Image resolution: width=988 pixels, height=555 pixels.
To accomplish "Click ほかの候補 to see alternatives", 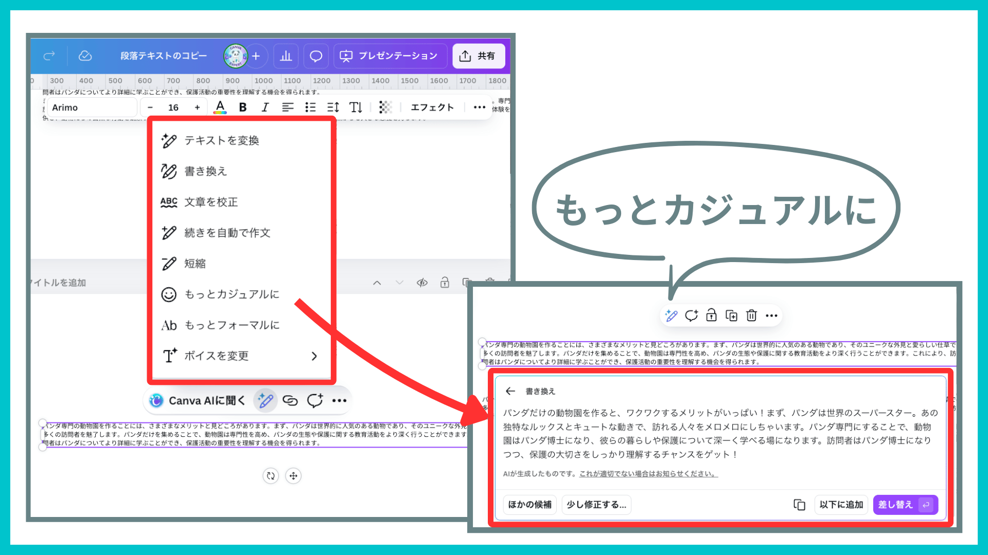I will click(530, 505).
